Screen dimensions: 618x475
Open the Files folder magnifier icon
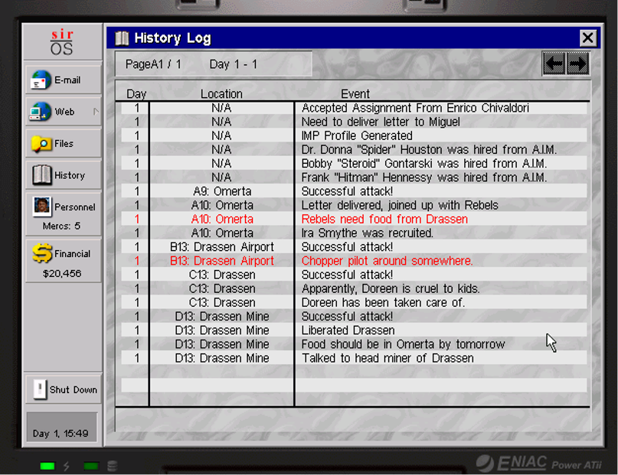click(41, 144)
